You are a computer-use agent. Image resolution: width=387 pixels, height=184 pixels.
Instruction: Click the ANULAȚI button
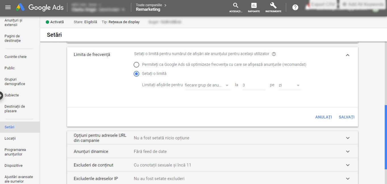pos(323,117)
